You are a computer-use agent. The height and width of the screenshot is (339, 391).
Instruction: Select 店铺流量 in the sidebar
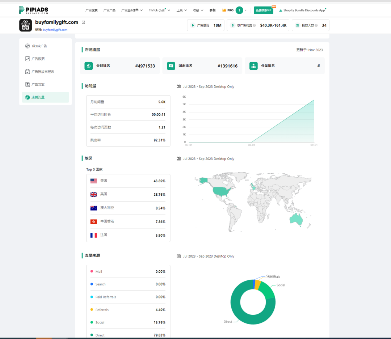coord(45,97)
